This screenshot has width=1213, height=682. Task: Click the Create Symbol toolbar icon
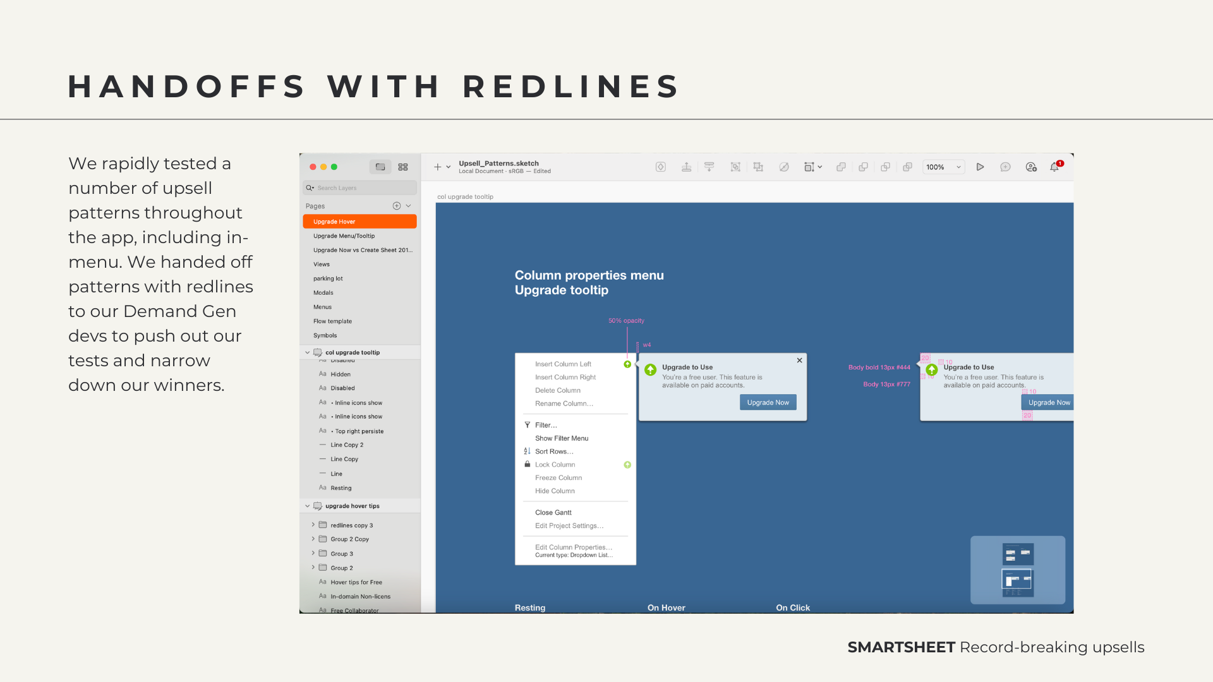point(661,167)
